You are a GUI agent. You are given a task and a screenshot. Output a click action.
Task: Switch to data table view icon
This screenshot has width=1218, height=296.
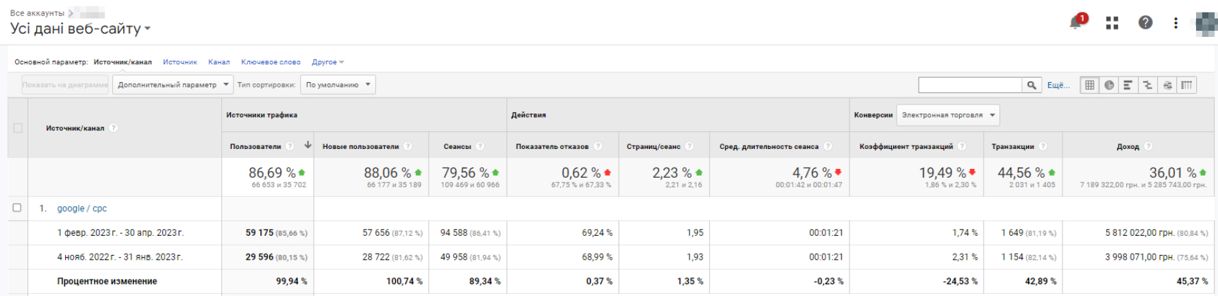coord(1090,85)
